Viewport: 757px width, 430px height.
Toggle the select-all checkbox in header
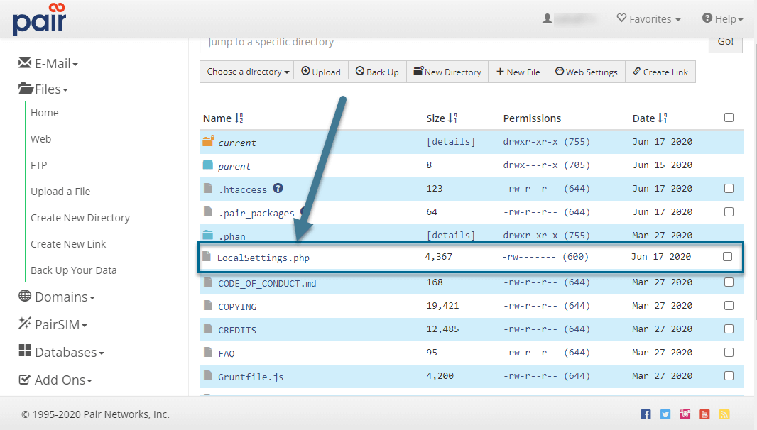pyautogui.click(x=729, y=118)
